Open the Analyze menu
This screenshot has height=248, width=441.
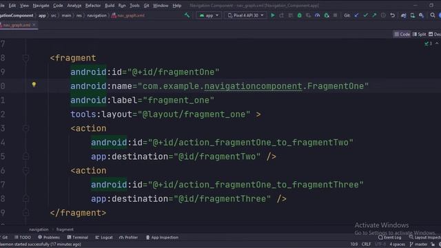pos(74,6)
